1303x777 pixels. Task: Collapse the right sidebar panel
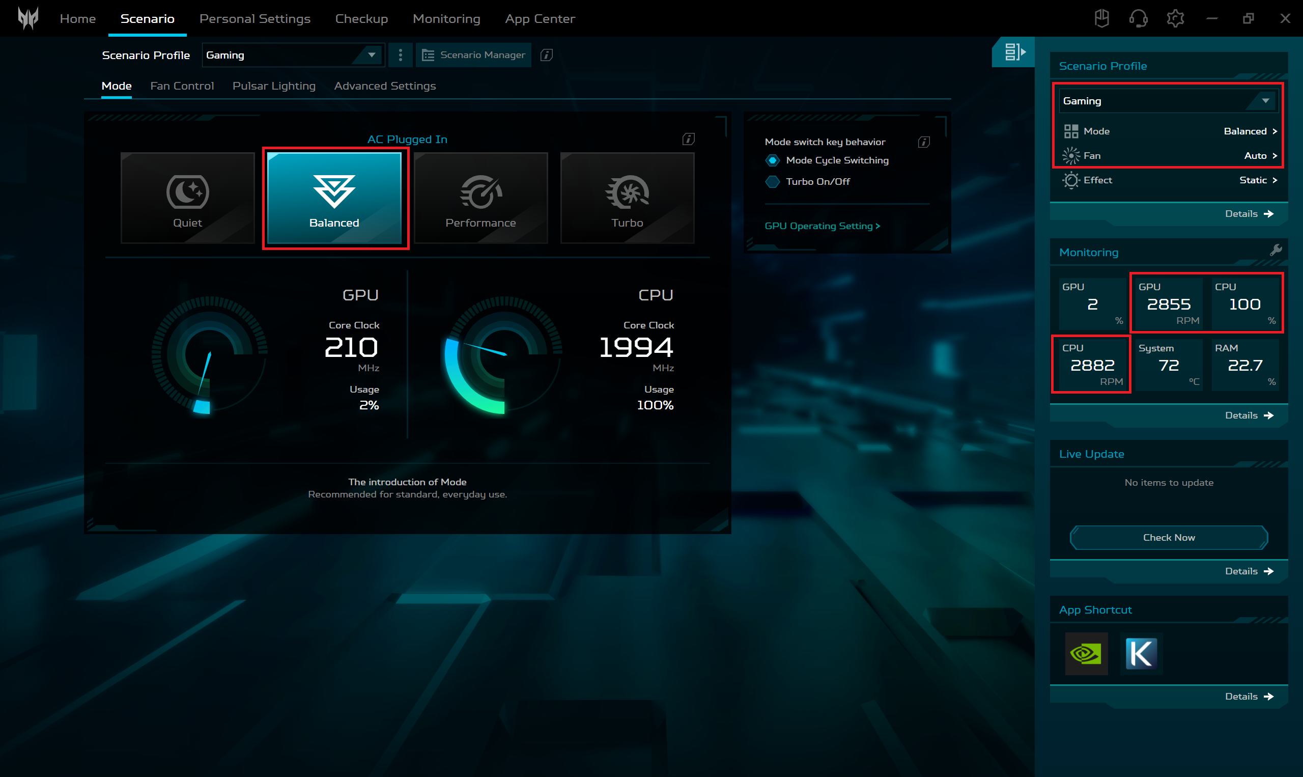tap(1013, 52)
